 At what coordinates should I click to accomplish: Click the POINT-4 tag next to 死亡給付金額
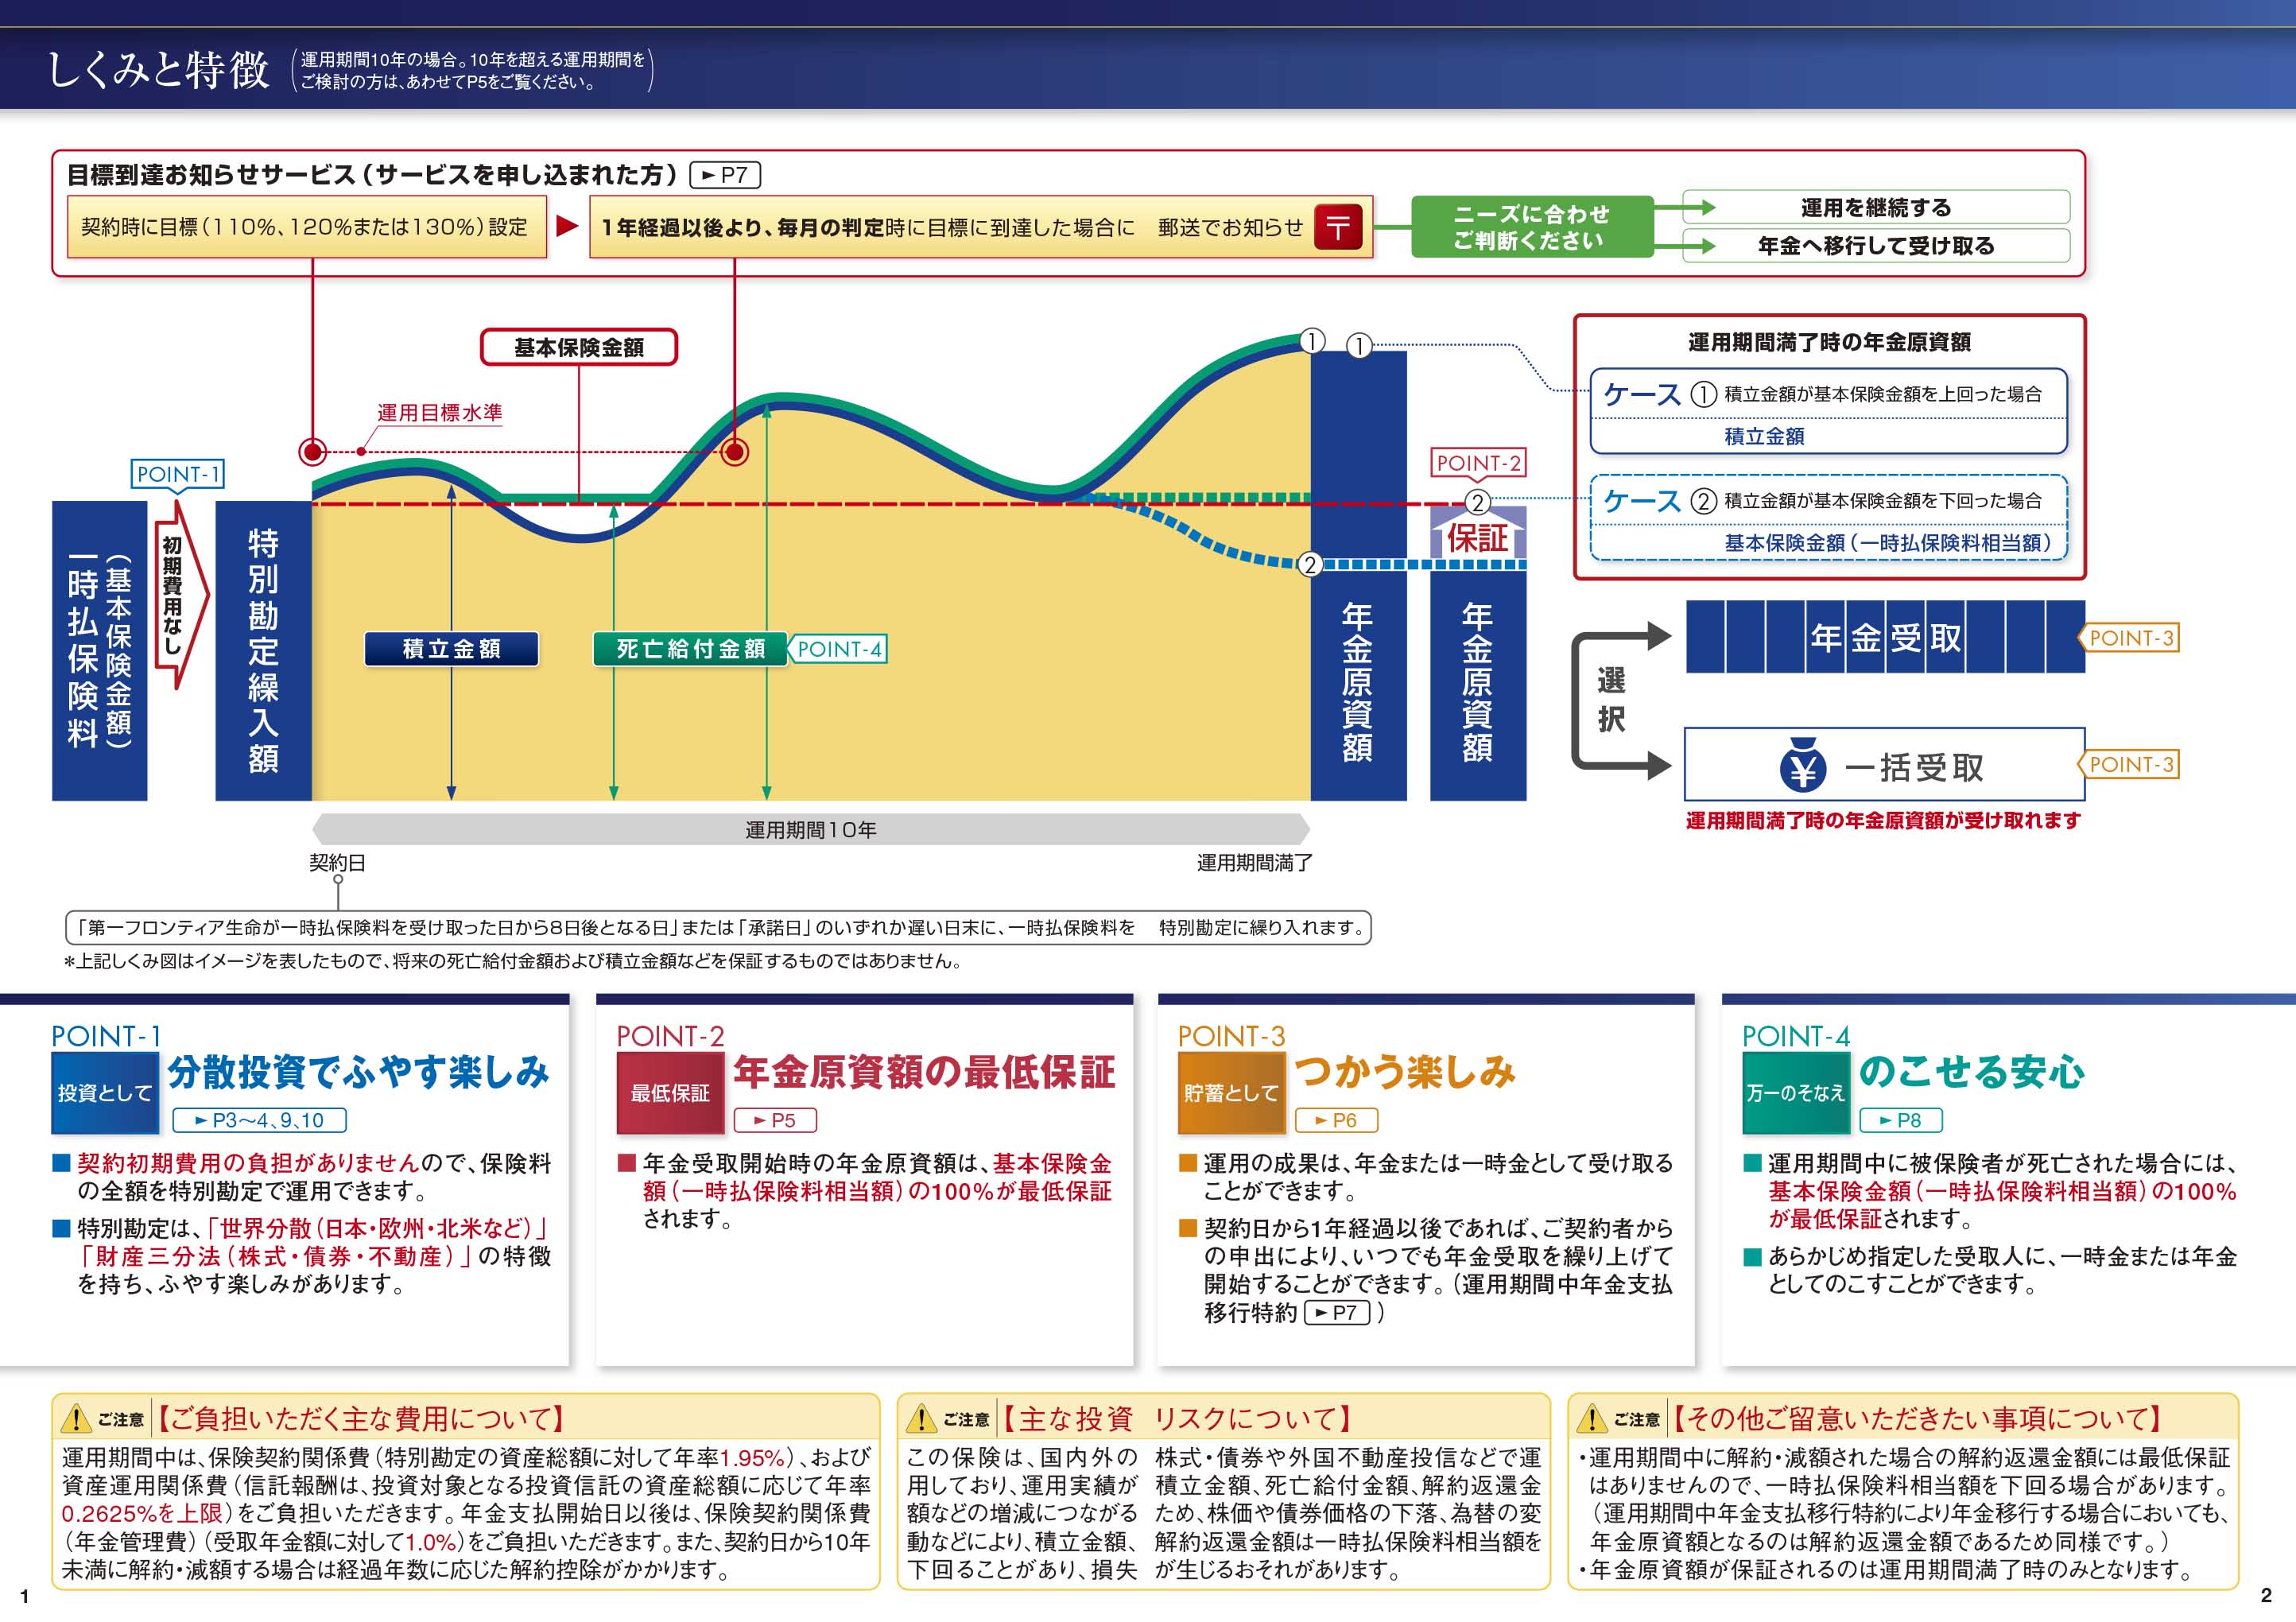(839, 648)
